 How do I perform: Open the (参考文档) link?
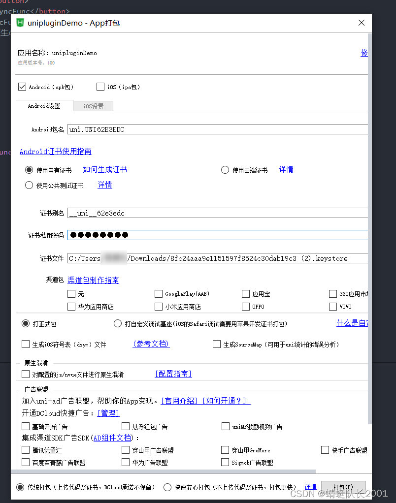click(x=151, y=344)
